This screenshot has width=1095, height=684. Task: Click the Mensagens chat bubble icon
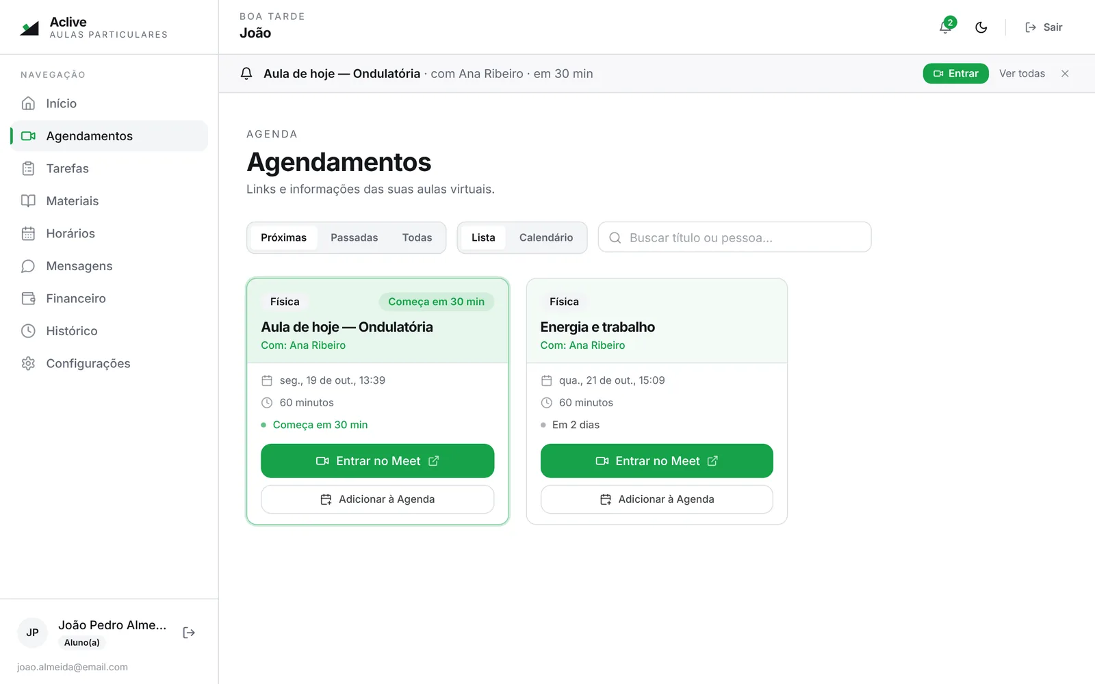point(28,266)
